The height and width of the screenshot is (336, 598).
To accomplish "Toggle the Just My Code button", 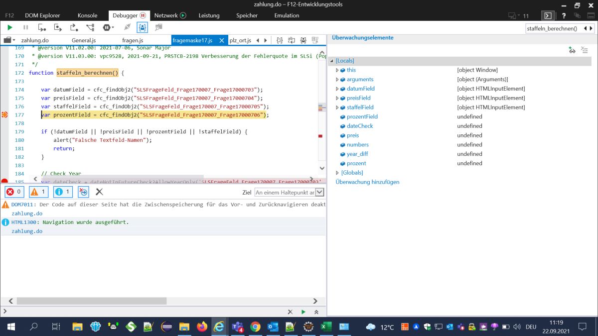I will click(143, 27).
